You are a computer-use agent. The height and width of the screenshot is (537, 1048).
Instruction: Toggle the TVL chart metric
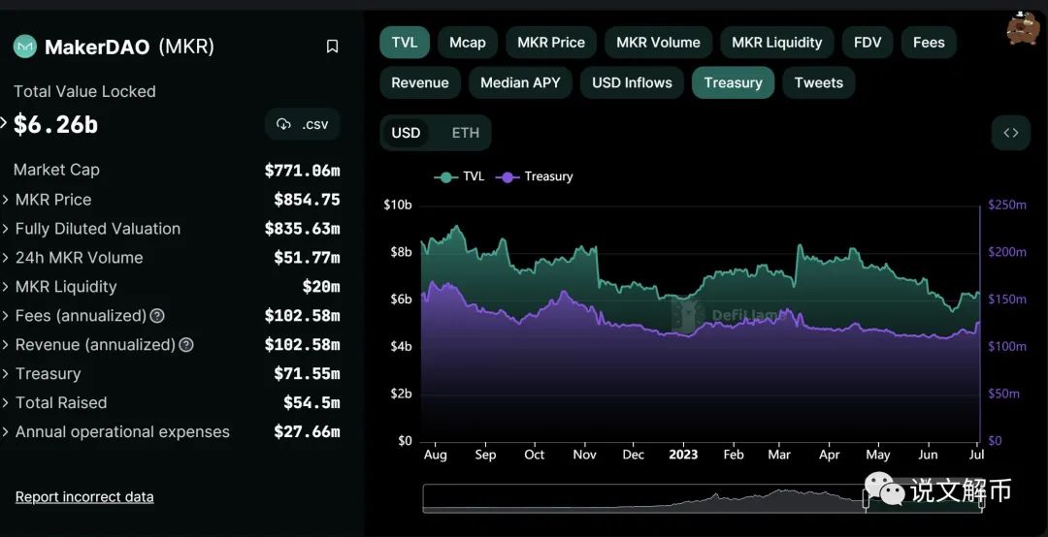[x=405, y=43]
